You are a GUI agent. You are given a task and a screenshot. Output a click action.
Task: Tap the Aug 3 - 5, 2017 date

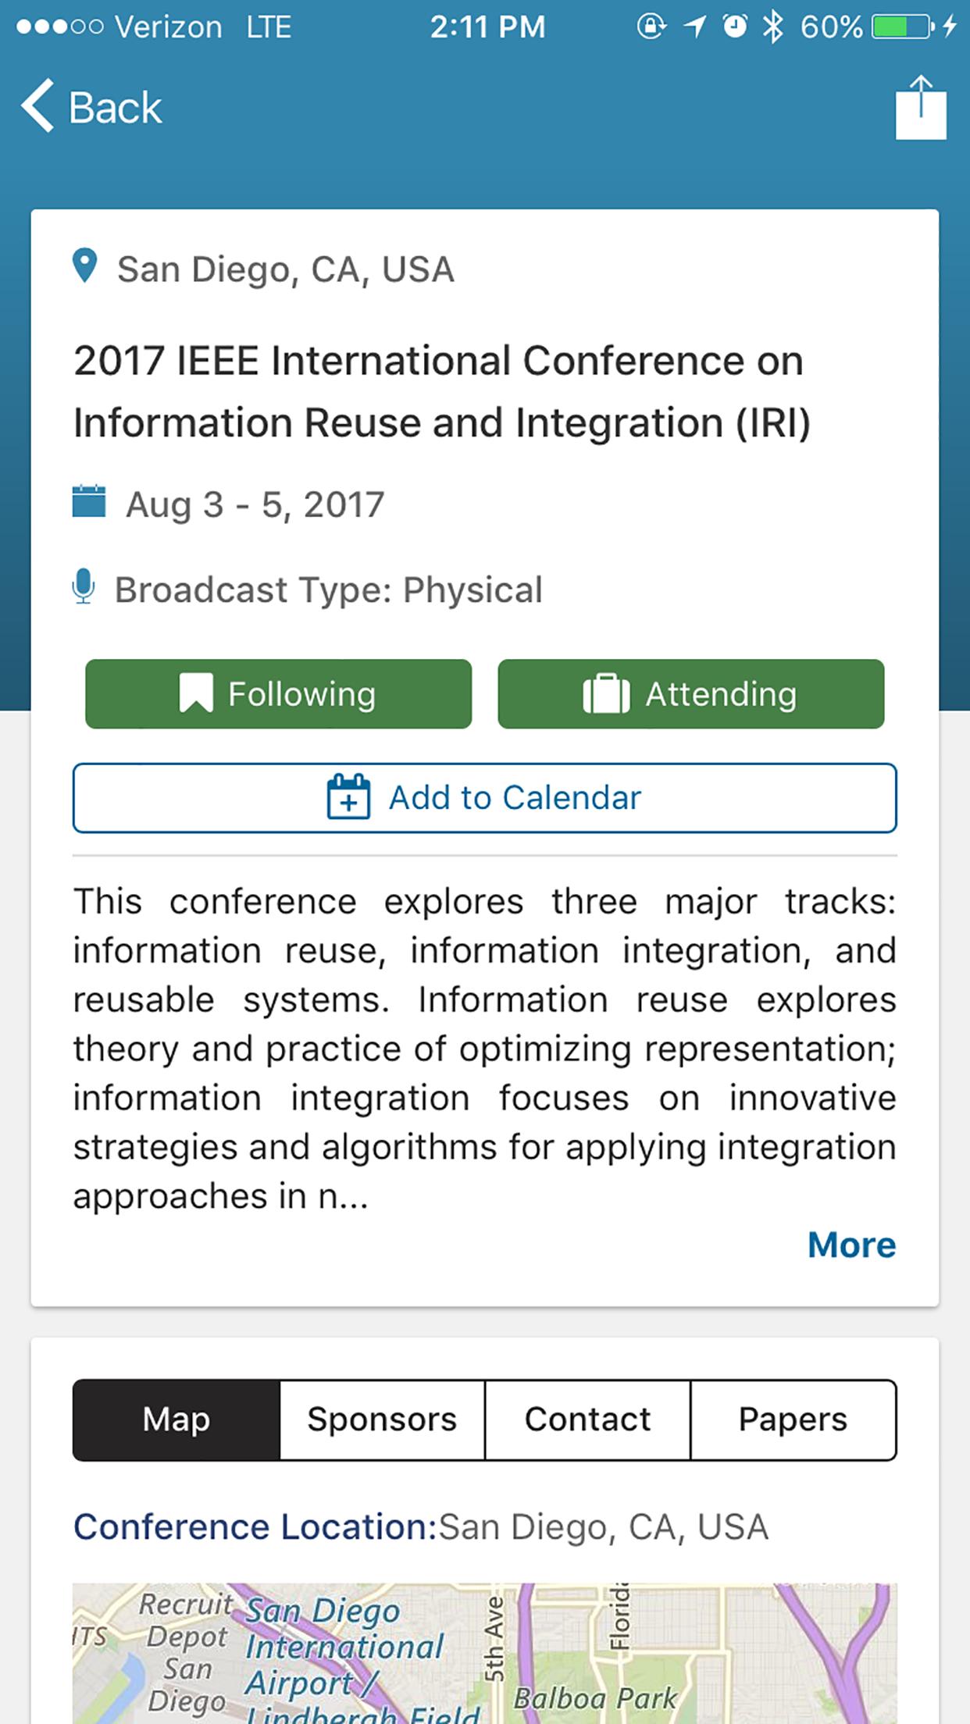255,504
